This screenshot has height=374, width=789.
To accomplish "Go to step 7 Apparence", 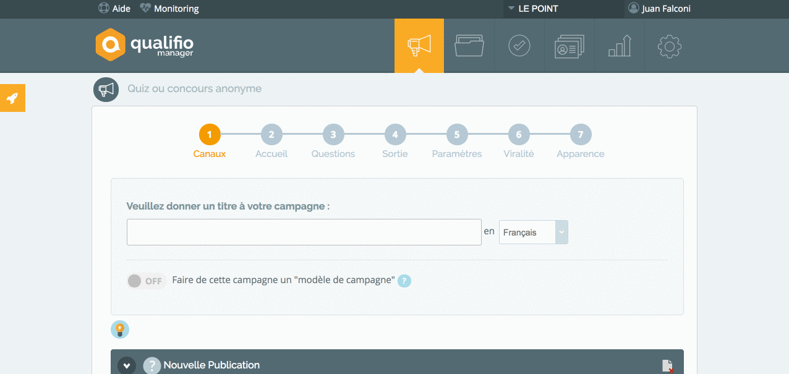I will (x=581, y=142).
